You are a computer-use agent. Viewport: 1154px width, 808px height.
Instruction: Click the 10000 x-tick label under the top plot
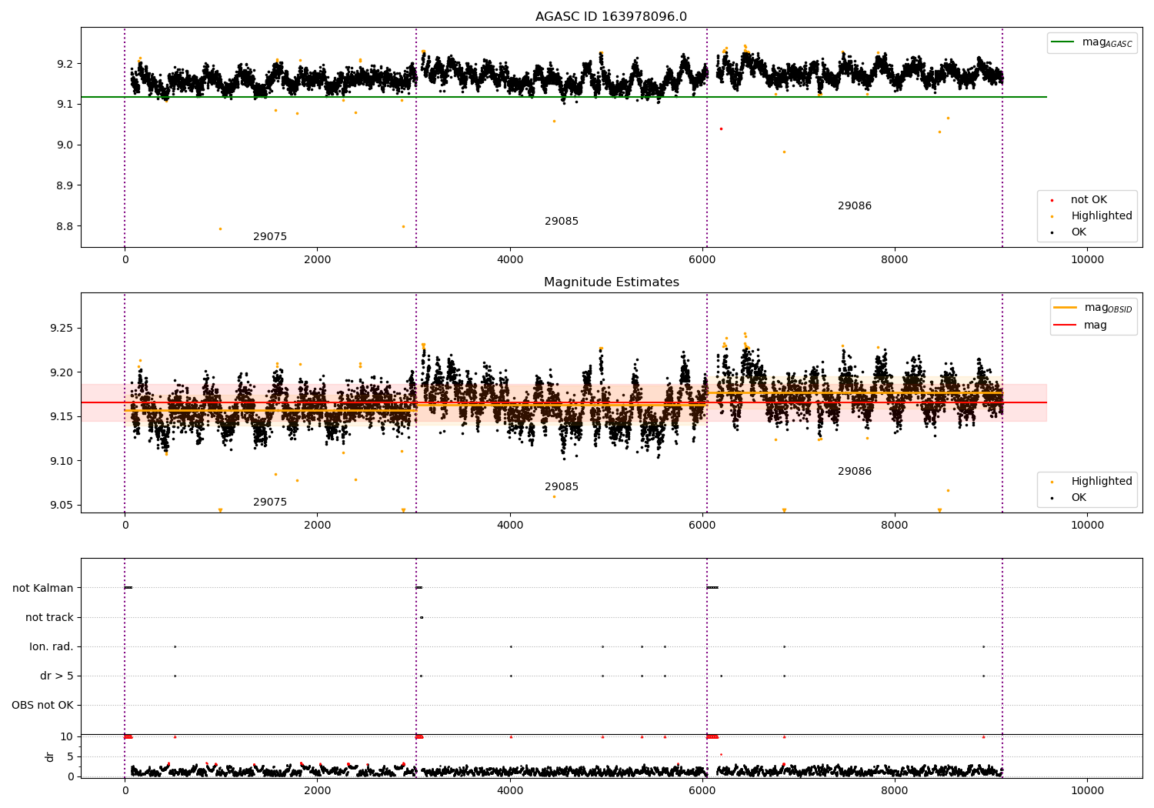coord(1088,260)
